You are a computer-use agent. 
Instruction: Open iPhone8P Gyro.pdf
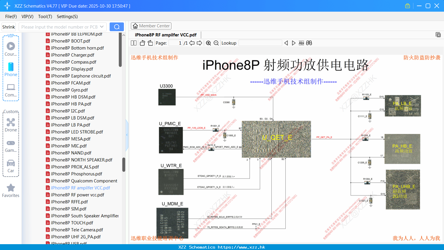click(x=69, y=90)
